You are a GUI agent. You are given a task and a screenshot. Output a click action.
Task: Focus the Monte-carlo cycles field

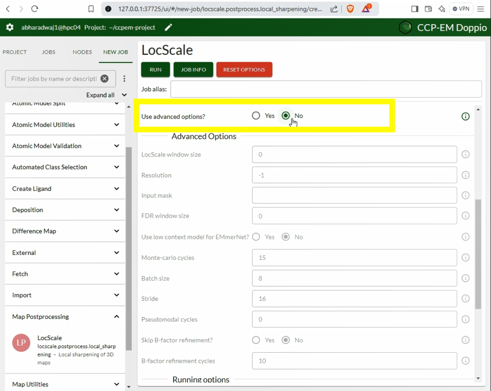point(355,258)
